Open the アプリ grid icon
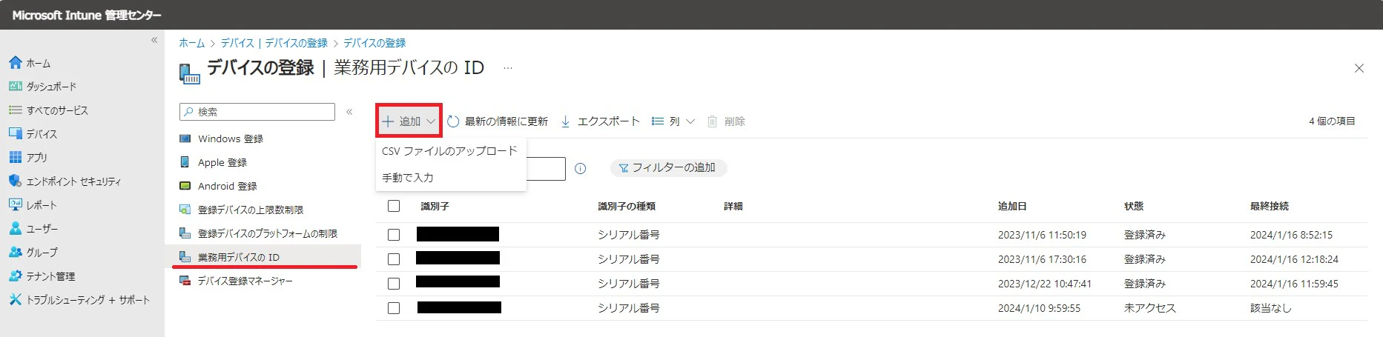 pyautogui.click(x=15, y=158)
